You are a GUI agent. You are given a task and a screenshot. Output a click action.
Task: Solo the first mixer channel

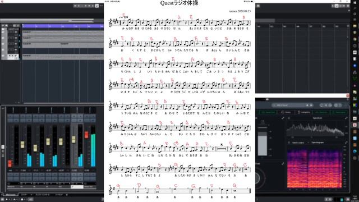[x=16, y=116]
